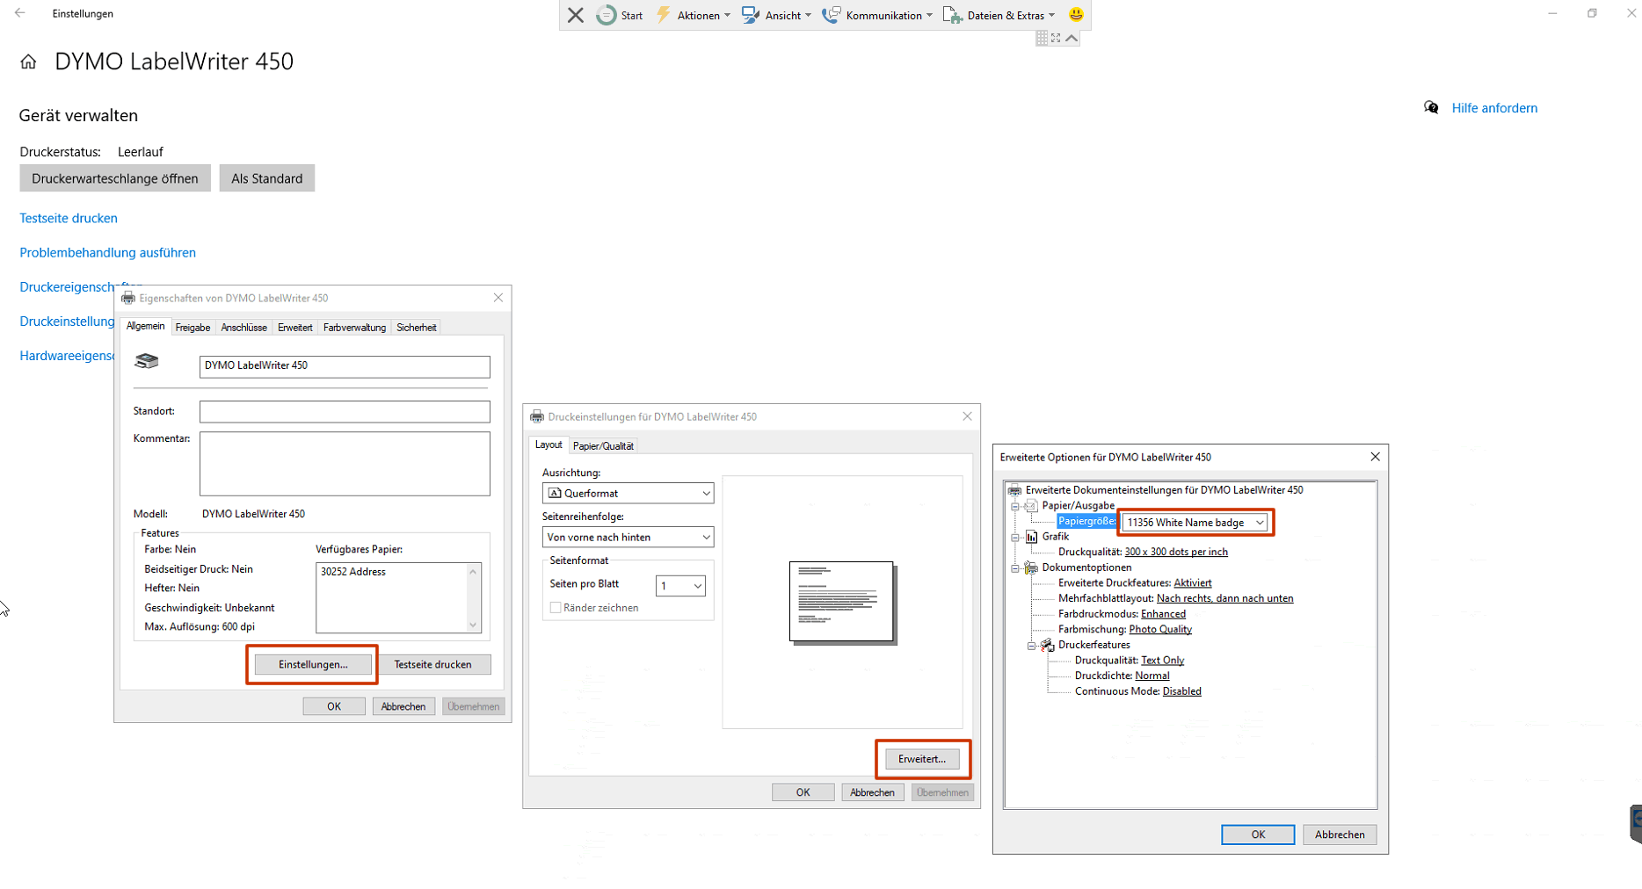Go to Settings home via house icon
1642x889 pixels.
[x=28, y=61]
